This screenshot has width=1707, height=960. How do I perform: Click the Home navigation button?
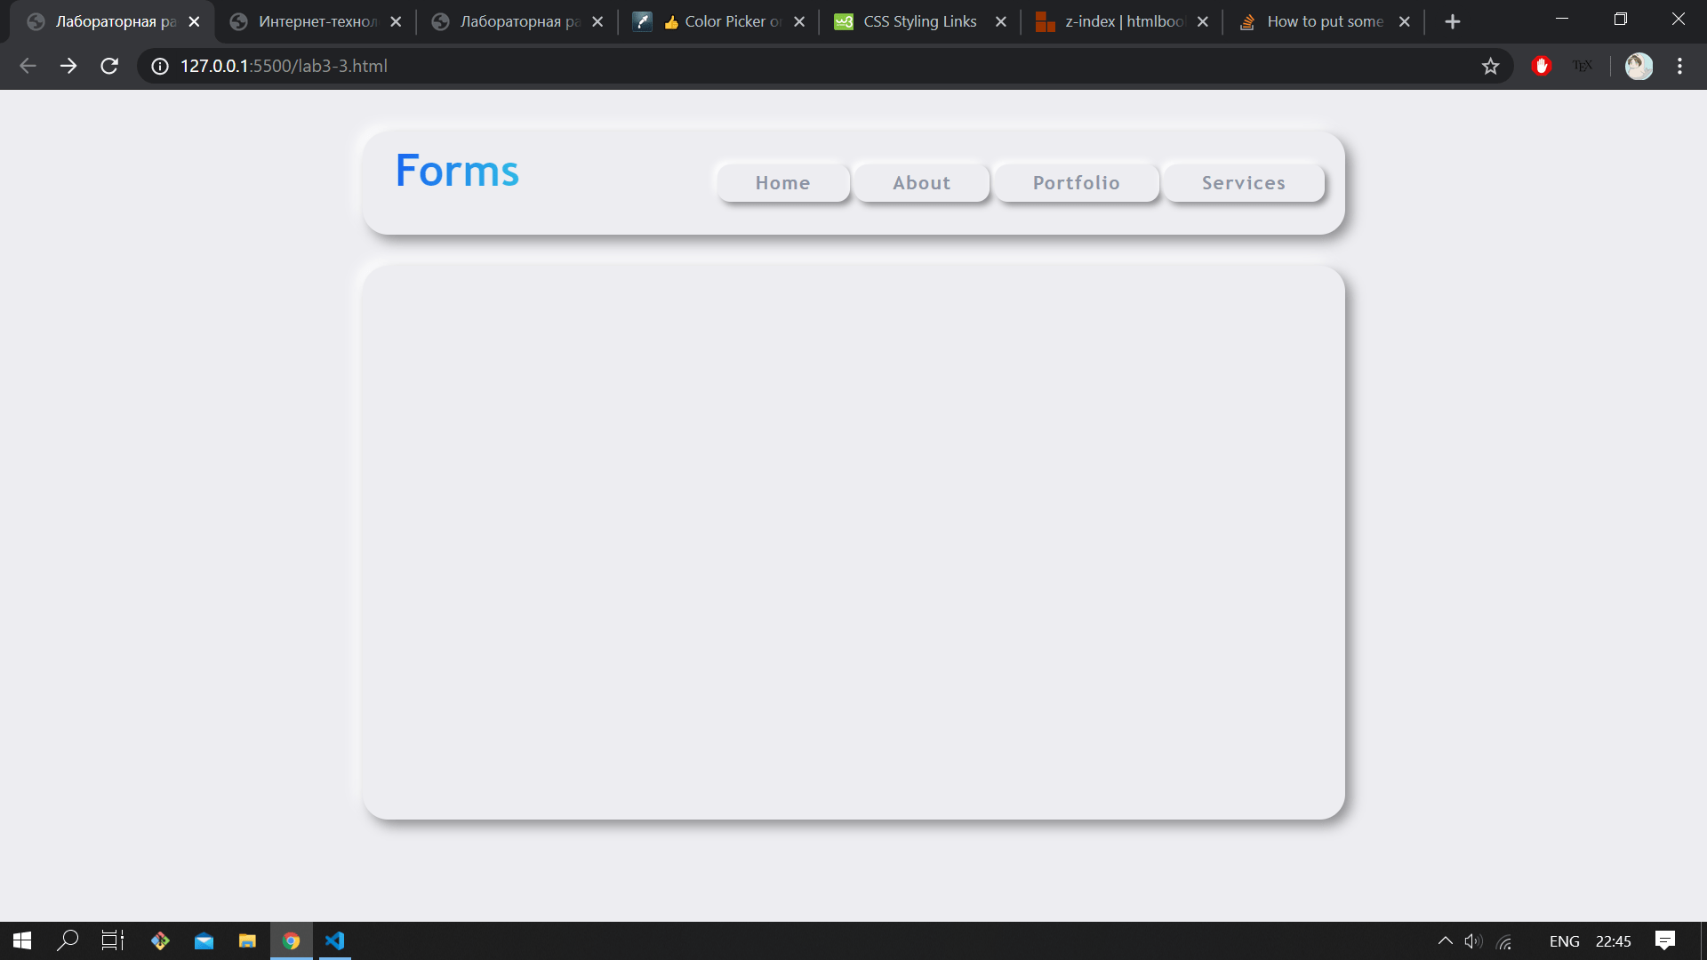[x=782, y=183]
